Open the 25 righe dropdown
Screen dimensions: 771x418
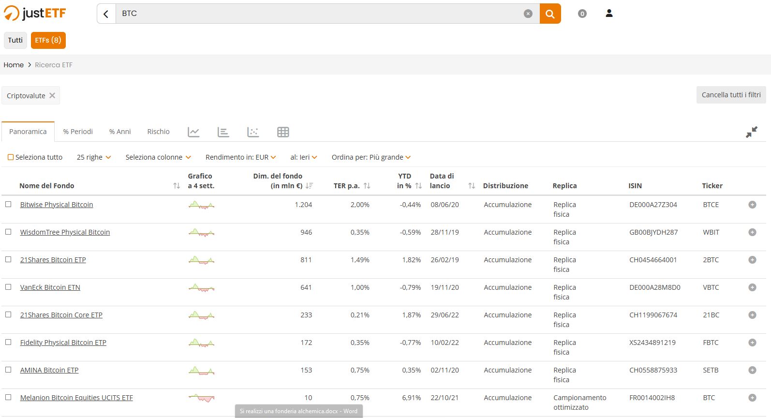coord(94,157)
